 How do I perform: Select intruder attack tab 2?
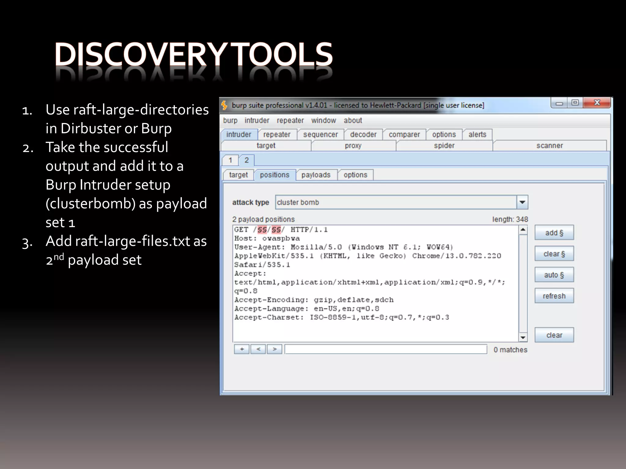point(247,160)
